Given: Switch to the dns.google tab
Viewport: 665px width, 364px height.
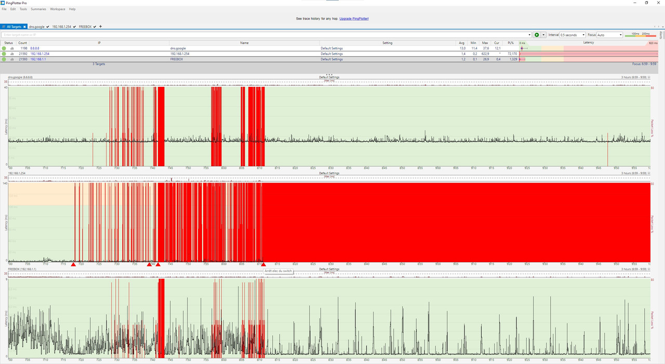Looking at the screenshot, I should click(37, 27).
